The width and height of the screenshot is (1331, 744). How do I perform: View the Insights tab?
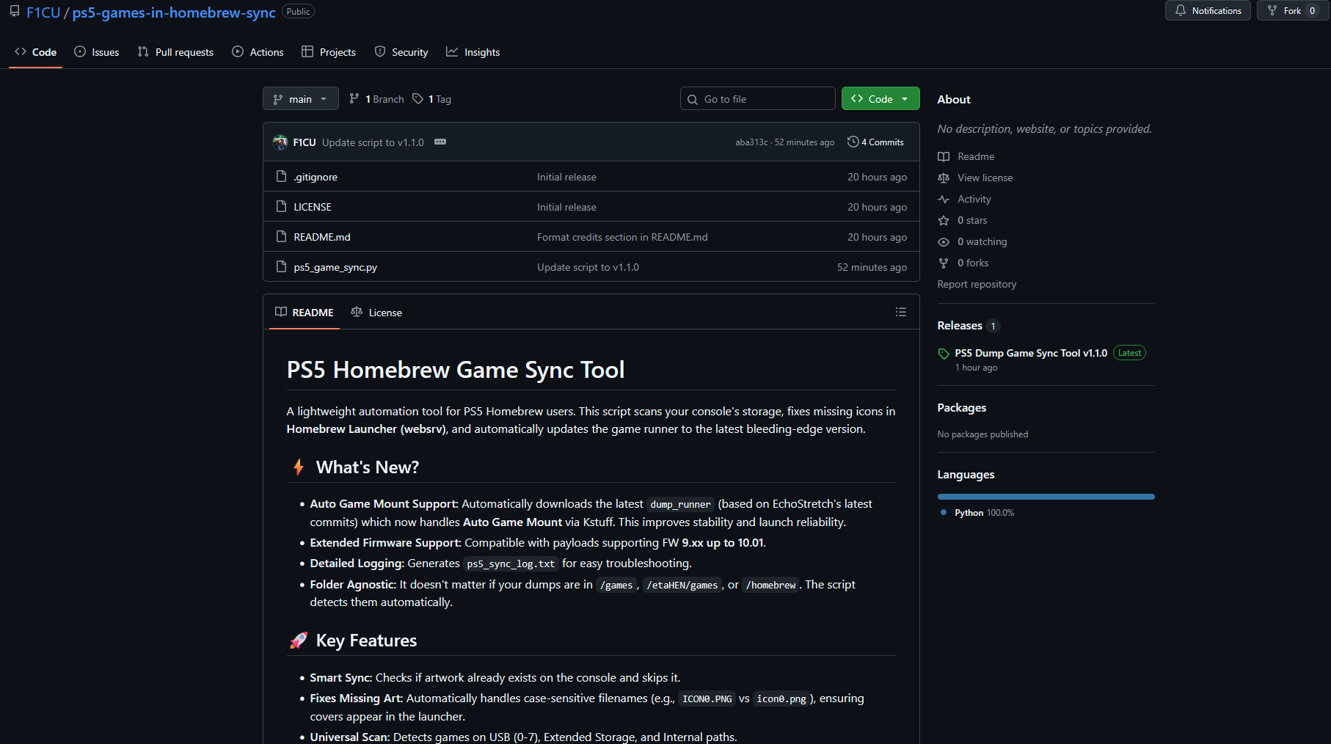coord(473,52)
